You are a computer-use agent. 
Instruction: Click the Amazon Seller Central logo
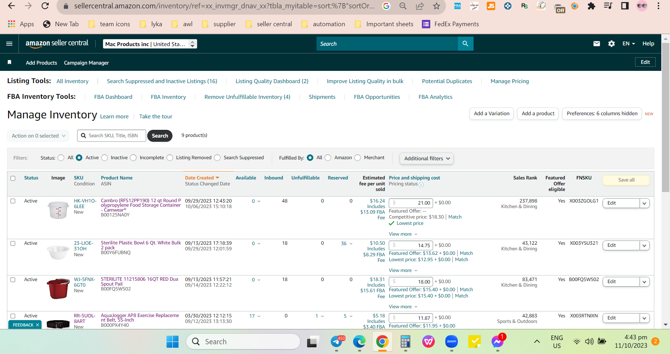57,43
